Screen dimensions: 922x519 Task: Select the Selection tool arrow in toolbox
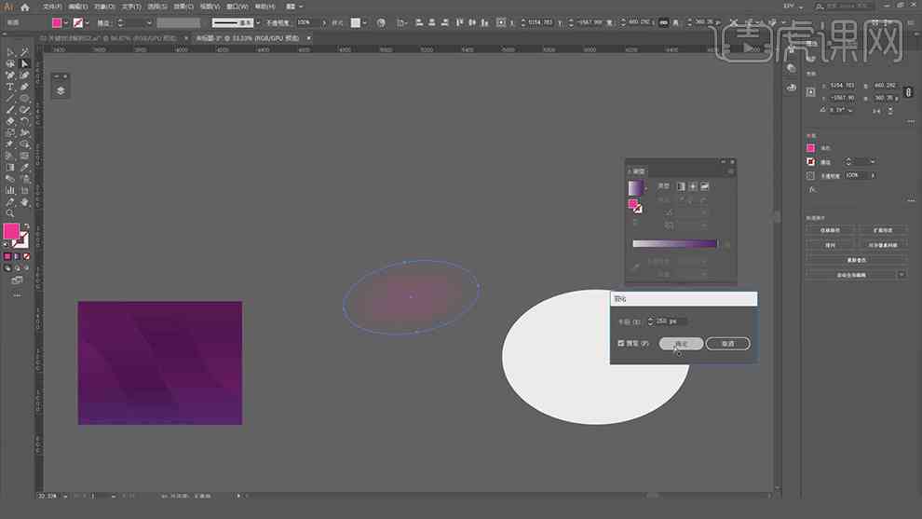point(10,52)
